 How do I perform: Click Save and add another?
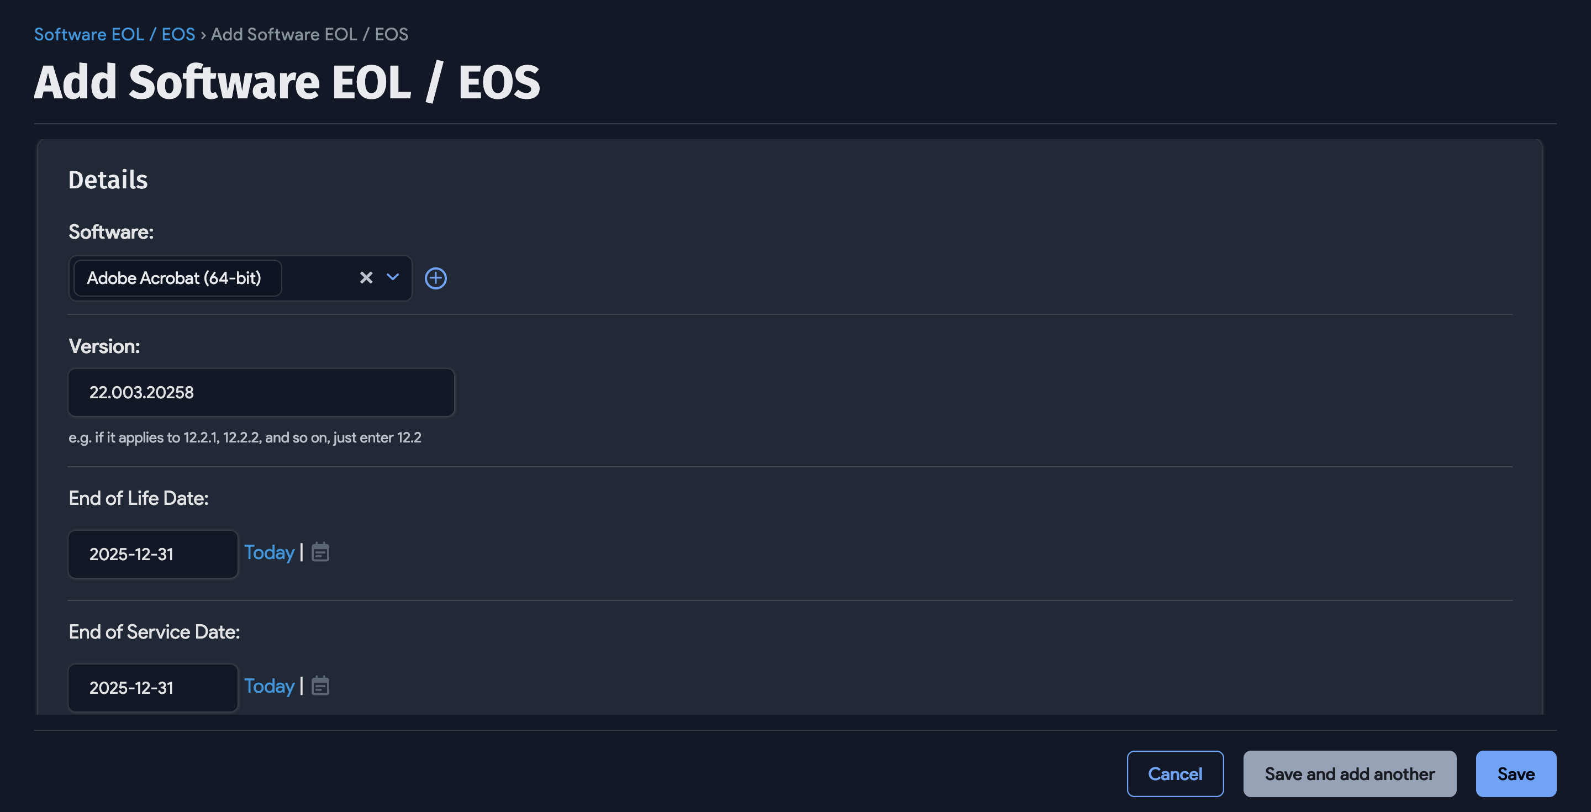[1350, 773]
